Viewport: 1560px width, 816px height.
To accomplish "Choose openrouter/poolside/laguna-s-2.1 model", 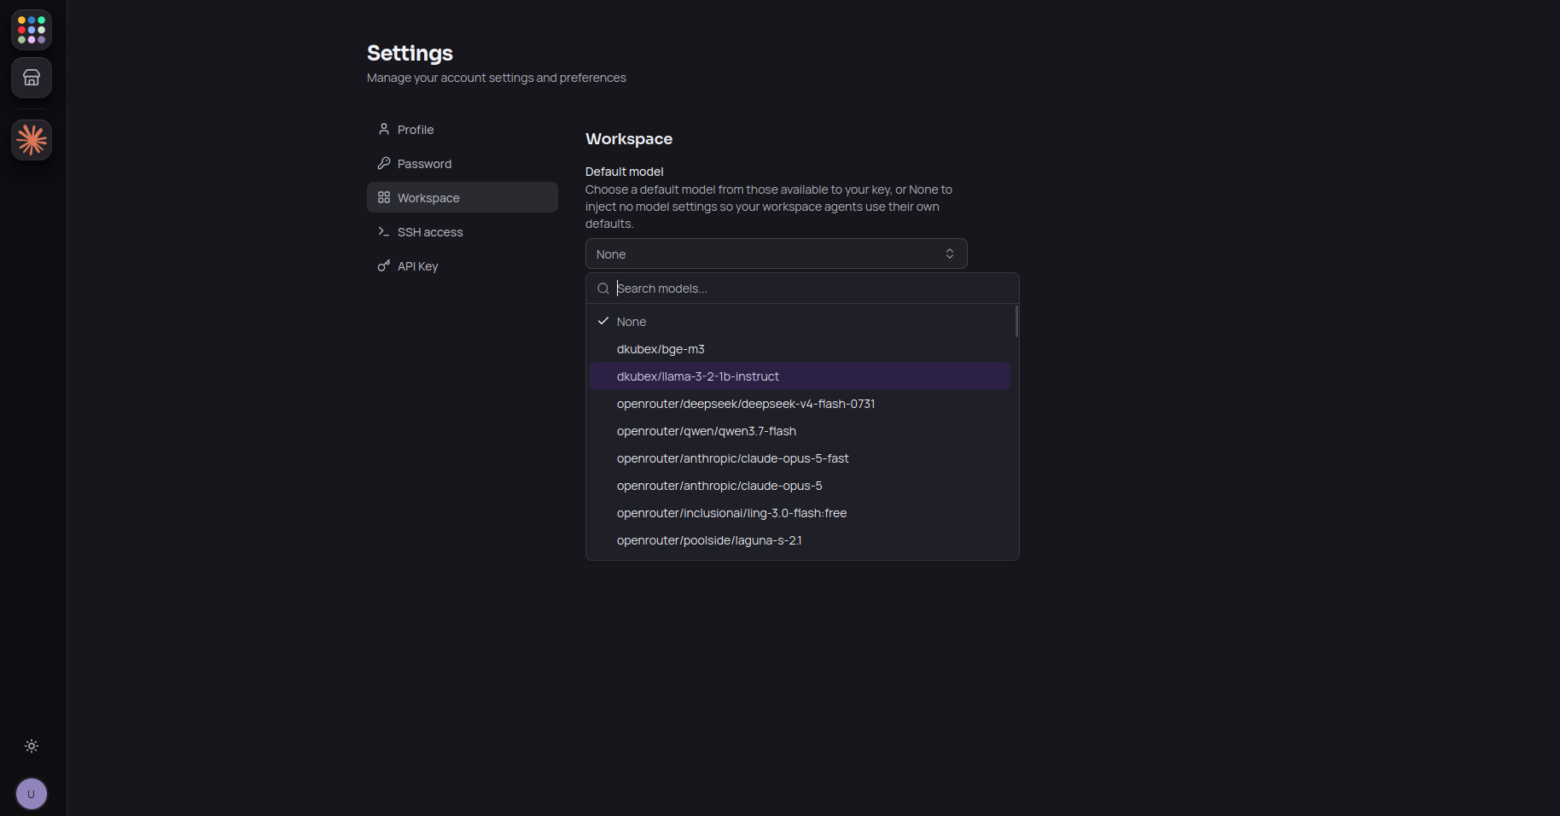I will 800,539.
